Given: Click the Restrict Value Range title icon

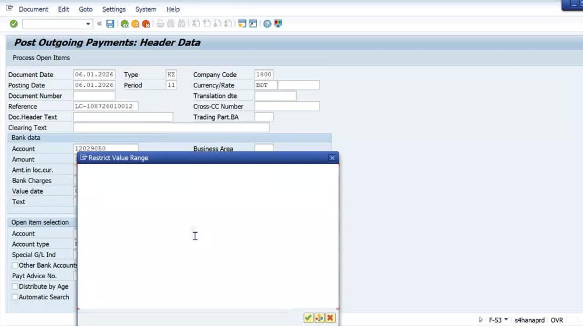Looking at the screenshot, I should pyautogui.click(x=83, y=157).
